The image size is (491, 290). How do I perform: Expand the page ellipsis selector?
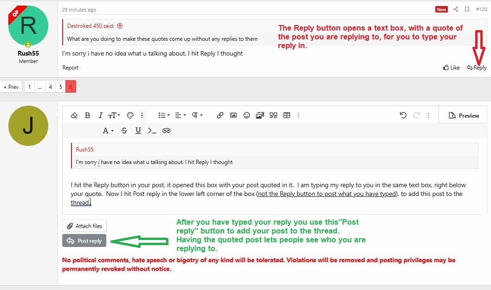pyautogui.click(x=40, y=87)
